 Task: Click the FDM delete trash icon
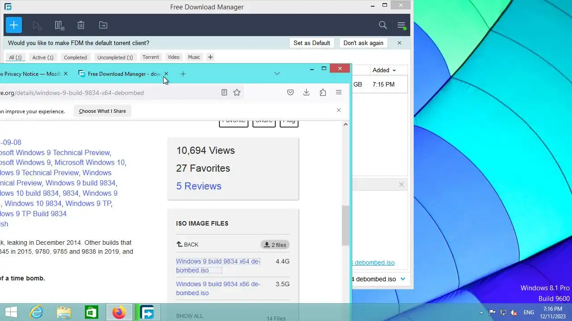pyautogui.click(x=81, y=25)
